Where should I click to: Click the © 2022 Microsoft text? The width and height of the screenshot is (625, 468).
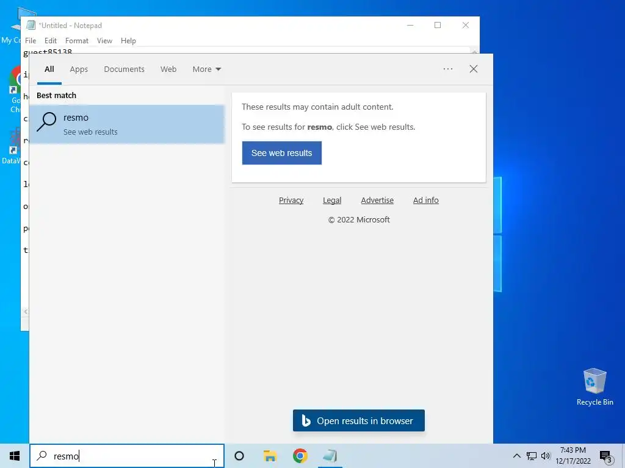point(359,219)
